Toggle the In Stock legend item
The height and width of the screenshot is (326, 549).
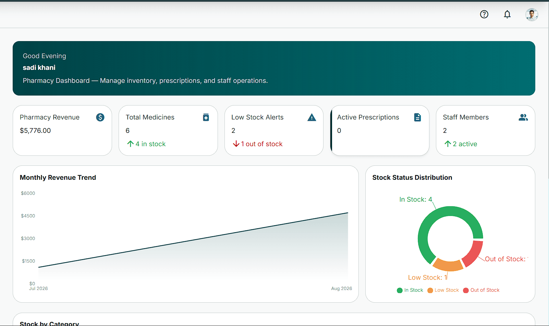click(x=410, y=290)
